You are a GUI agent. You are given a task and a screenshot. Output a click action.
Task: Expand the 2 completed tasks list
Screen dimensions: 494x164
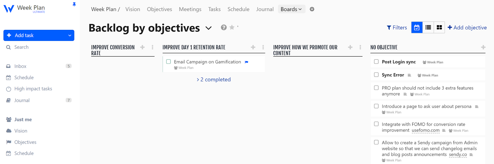click(214, 79)
